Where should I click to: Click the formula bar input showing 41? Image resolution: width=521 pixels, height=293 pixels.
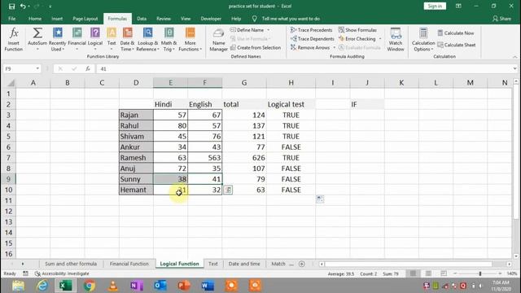click(303, 68)
